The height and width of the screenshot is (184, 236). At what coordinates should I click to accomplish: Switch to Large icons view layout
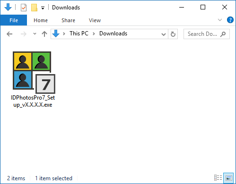(228, 178)
